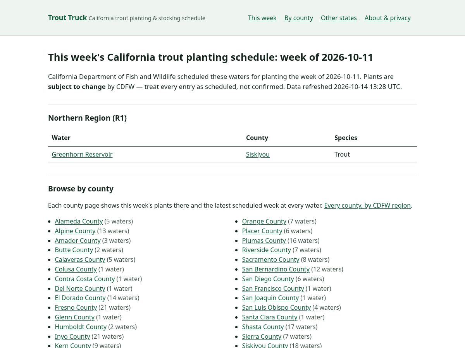465x348 pixels.
Task: Click the bold 'subject to change' text
Action: point(77,87)
